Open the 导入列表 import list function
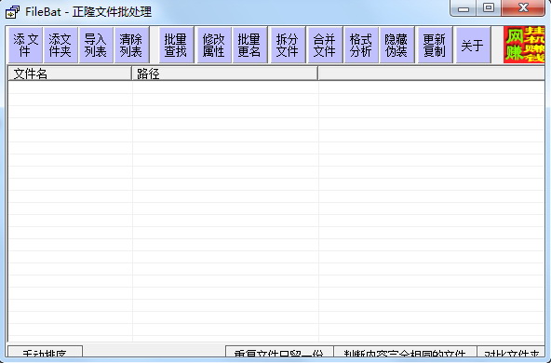The width and height of the screenshot is (551, 363). pos(96,45)
